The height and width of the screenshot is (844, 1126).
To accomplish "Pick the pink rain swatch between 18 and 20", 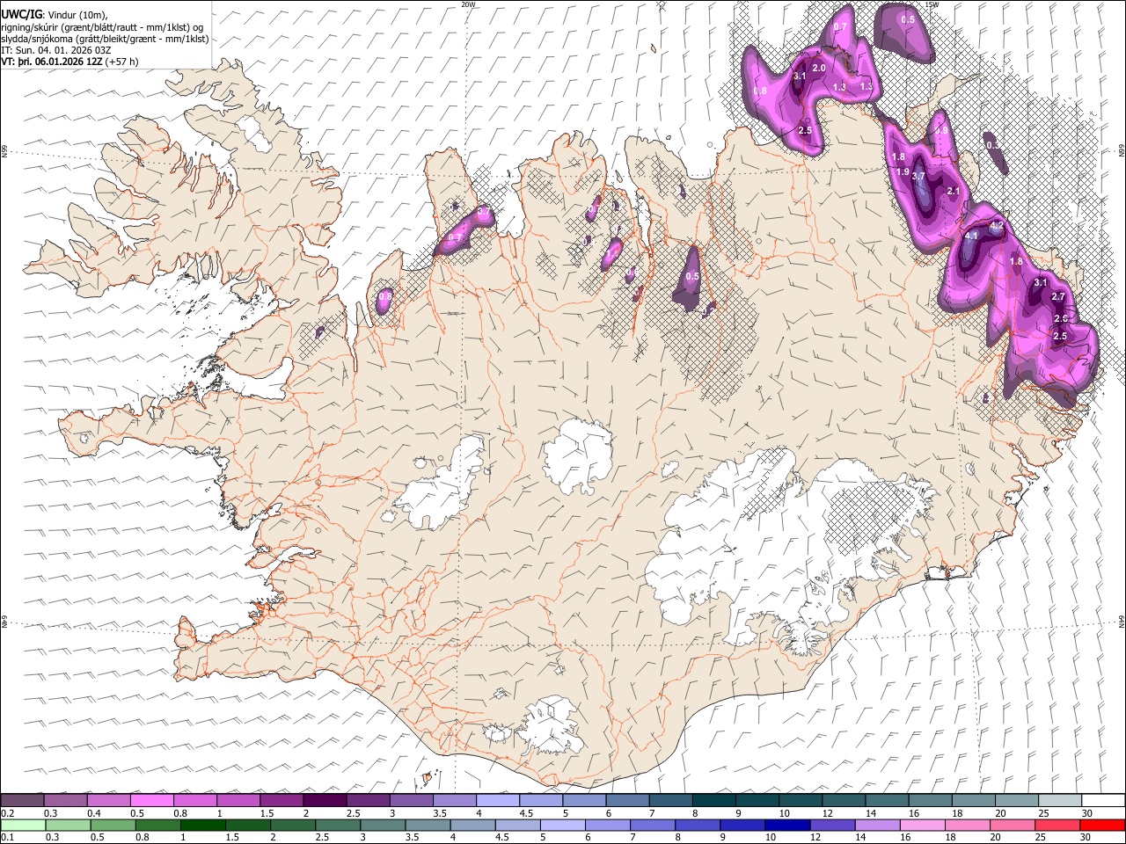I will point(968,825).
